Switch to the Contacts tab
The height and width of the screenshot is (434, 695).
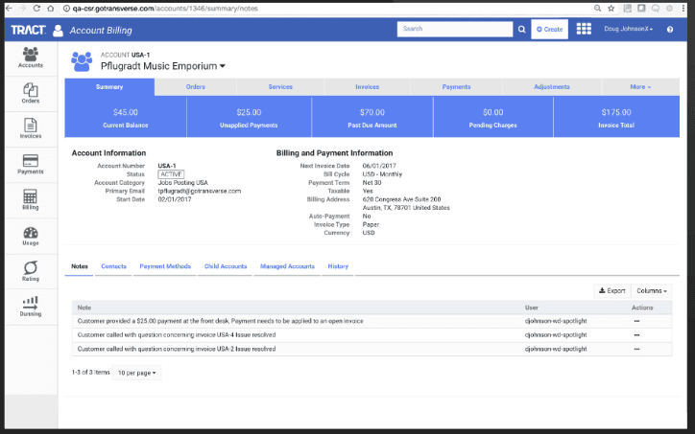point(113,266)
